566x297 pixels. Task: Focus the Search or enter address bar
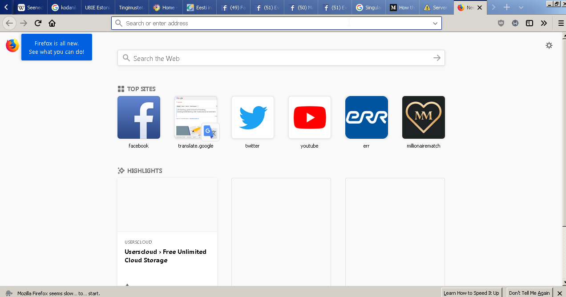point(276,23)
